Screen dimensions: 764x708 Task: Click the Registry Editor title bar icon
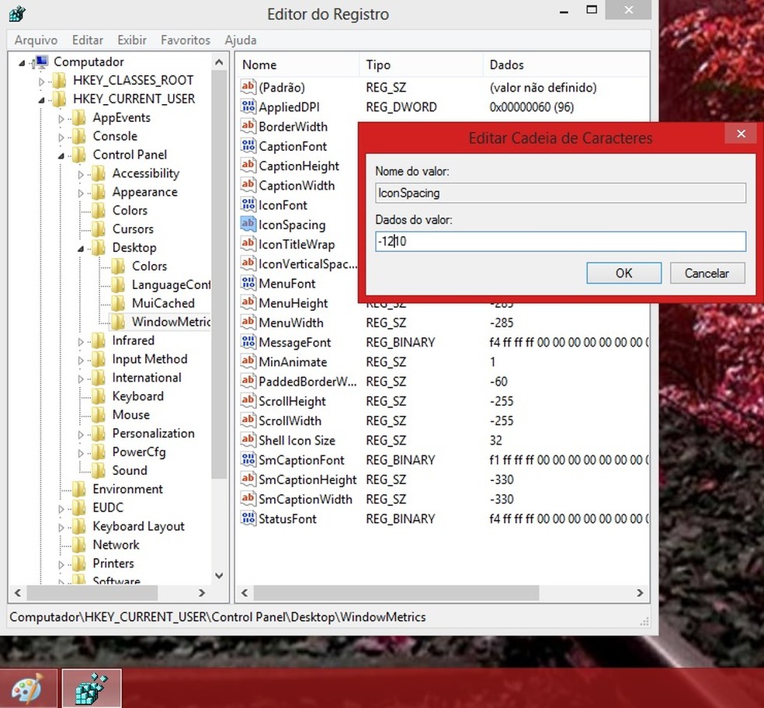point(17,14)
